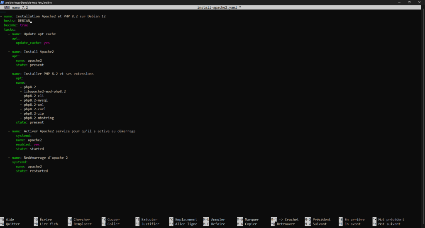Screen dimensions: 425x228
Task: Click the Justifier shortcut label
Action: 150,224
